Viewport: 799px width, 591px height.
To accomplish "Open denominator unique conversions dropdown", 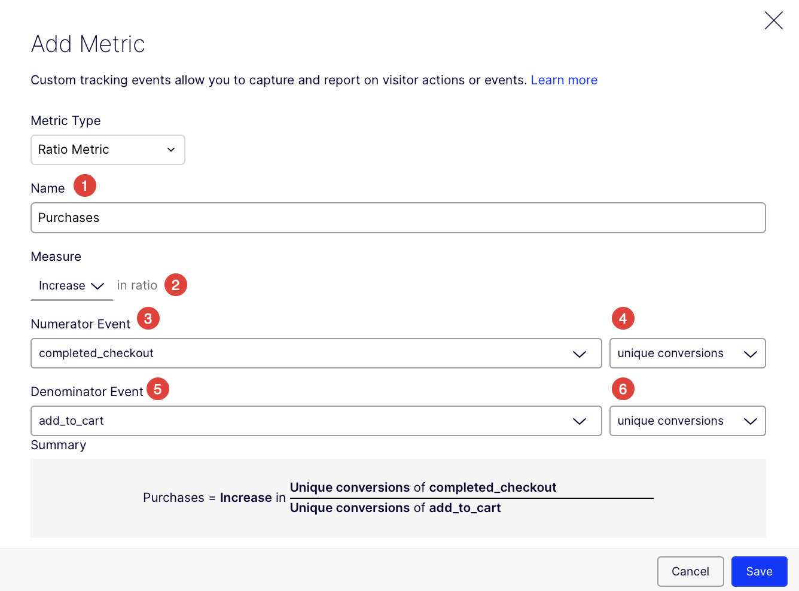I will coord(687,421).
